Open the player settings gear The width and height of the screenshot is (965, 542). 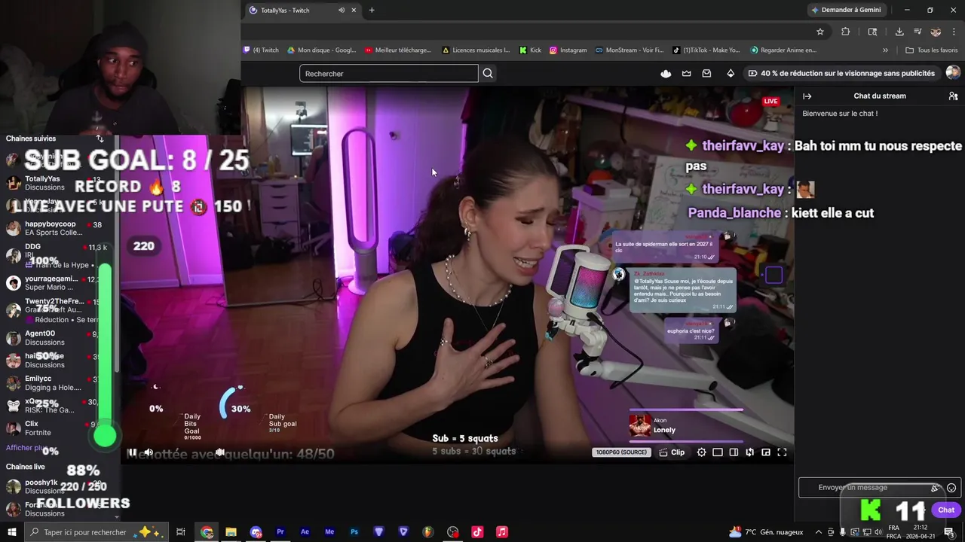[701, 452]
